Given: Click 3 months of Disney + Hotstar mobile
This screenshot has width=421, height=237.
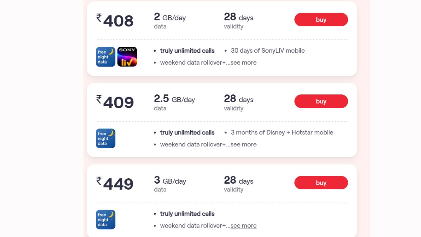Looking at the screenshot, I should (x=282, y=132).
